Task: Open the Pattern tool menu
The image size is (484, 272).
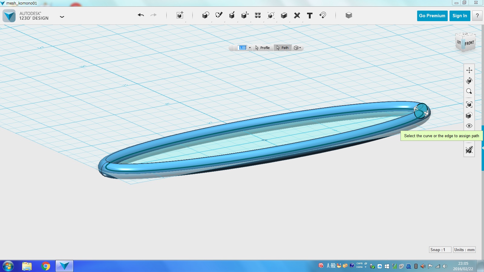Action: 258,15
